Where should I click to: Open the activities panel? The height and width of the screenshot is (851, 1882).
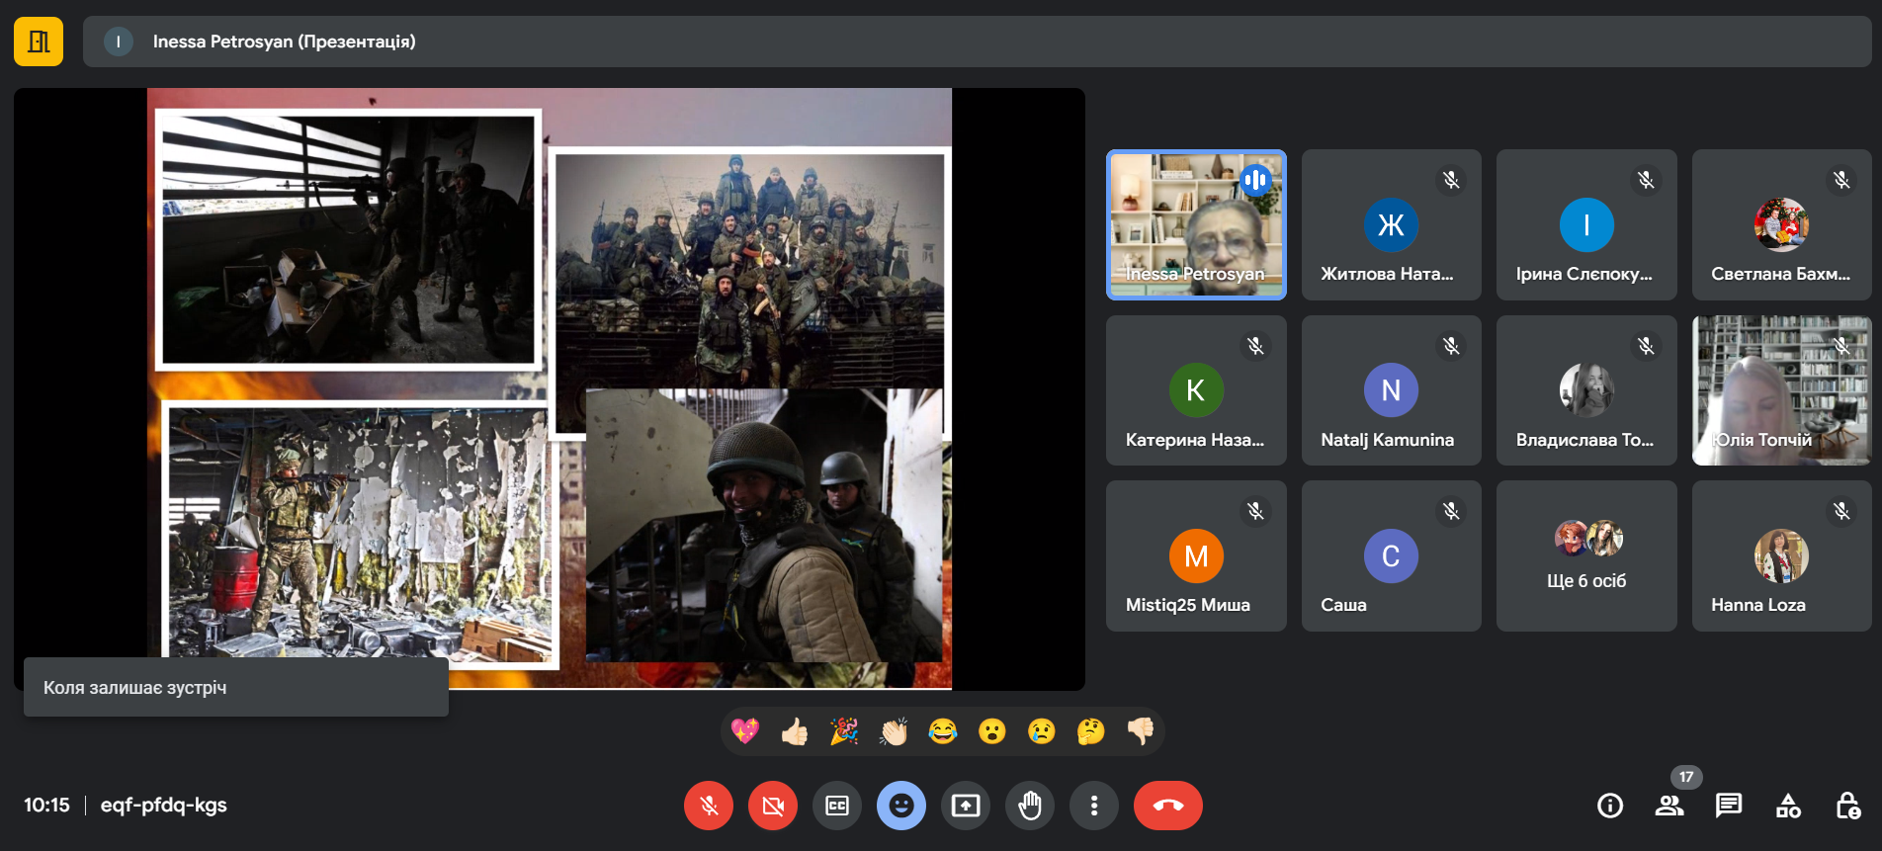pos(1788,806)
